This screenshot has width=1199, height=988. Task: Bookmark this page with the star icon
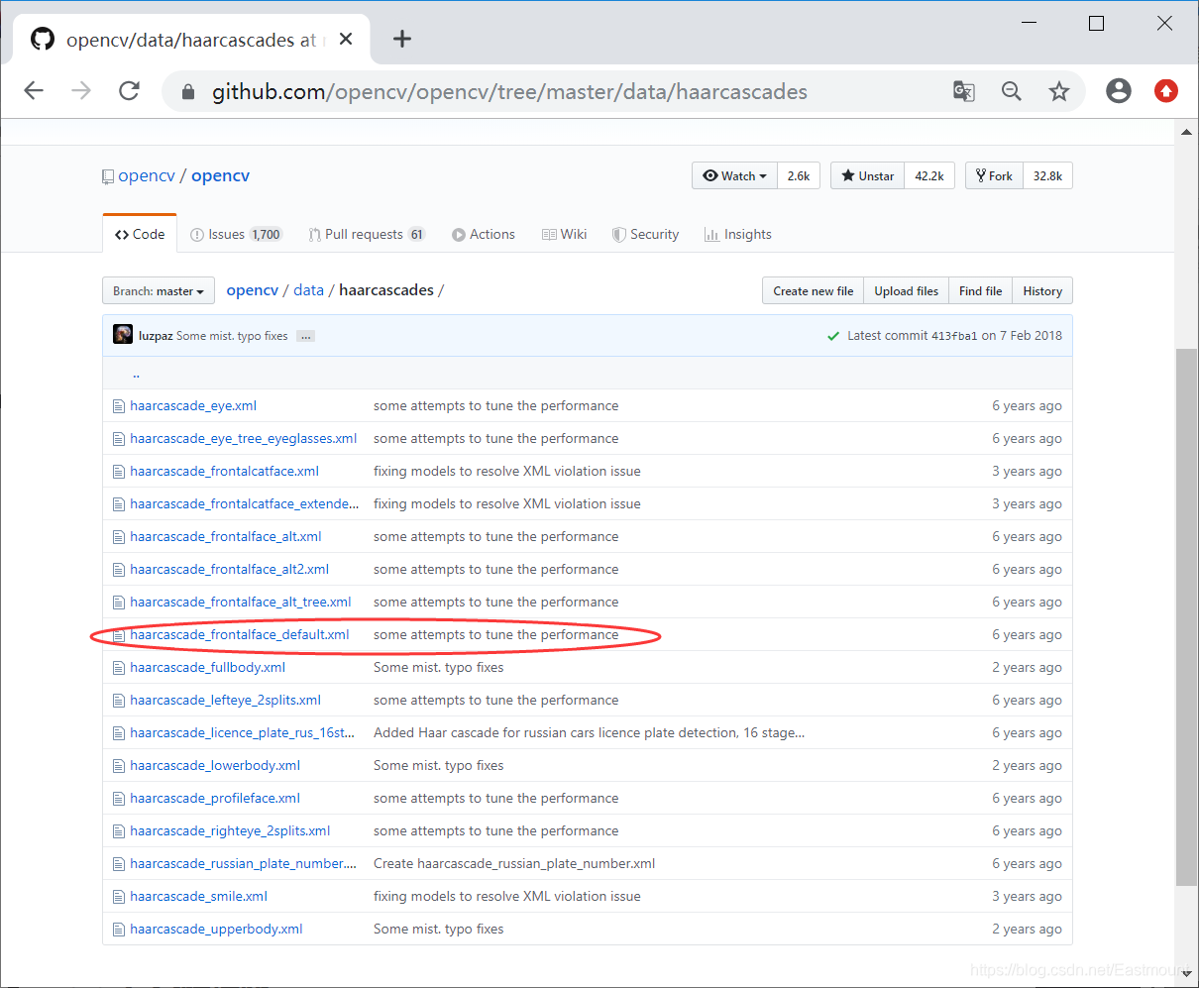[1059, 91]
